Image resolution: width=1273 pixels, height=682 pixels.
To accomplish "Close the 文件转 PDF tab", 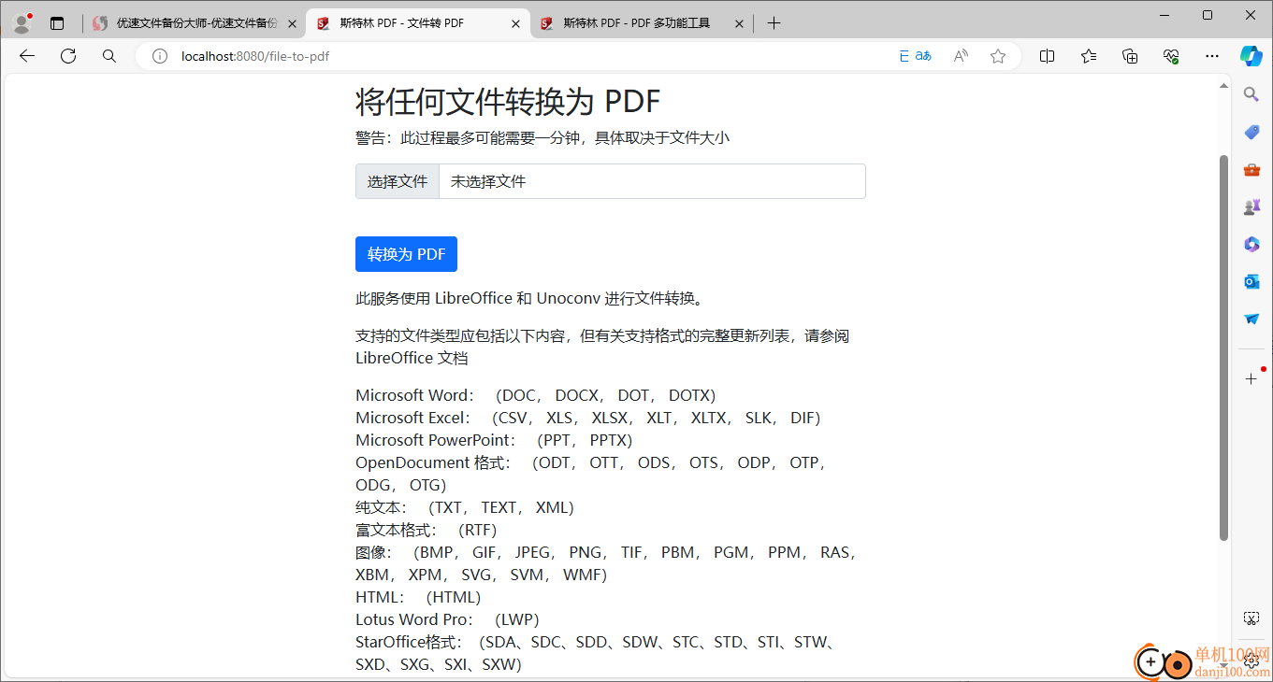I will (515, 23).
